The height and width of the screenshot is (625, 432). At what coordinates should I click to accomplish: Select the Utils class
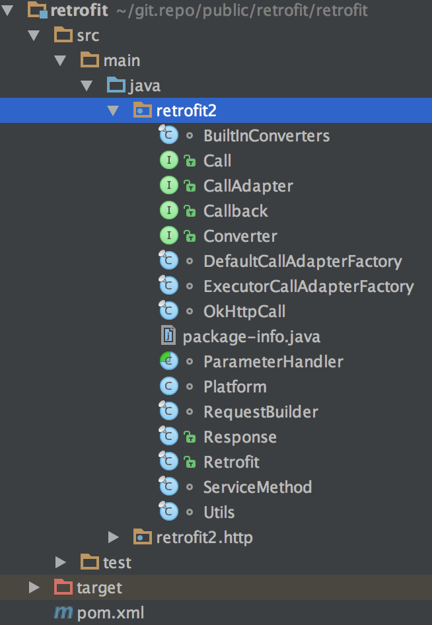219,512
